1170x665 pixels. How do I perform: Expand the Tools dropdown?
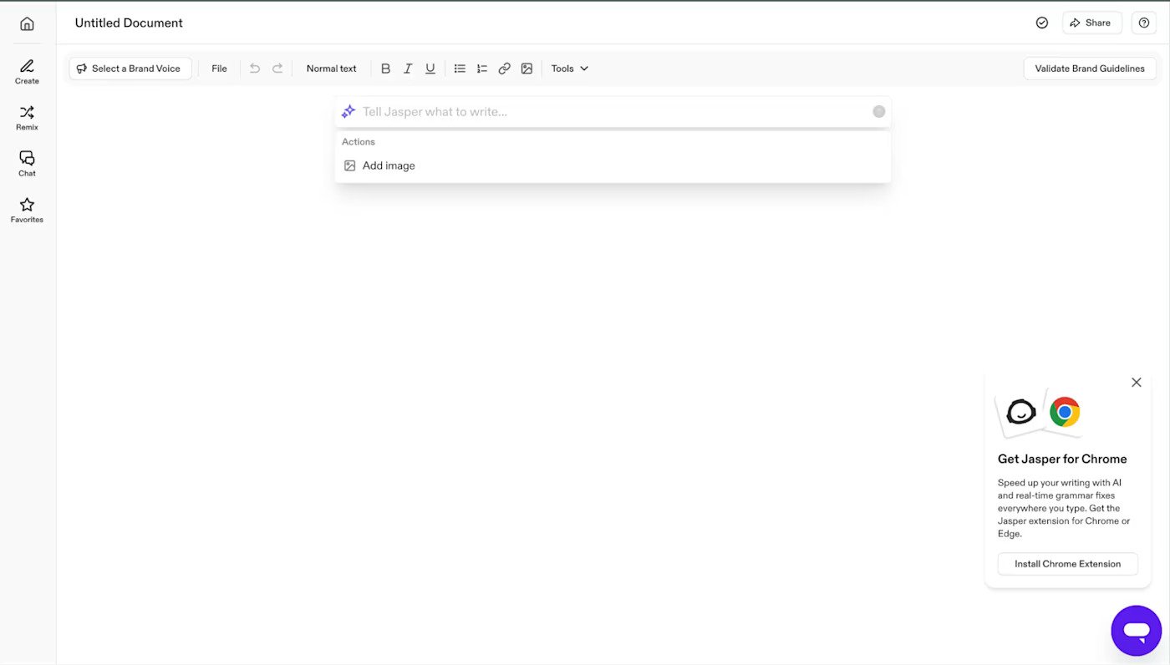569,68
